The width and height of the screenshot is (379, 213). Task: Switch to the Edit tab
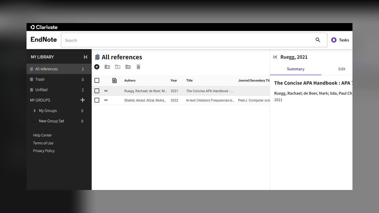click(x=342, y=69)
